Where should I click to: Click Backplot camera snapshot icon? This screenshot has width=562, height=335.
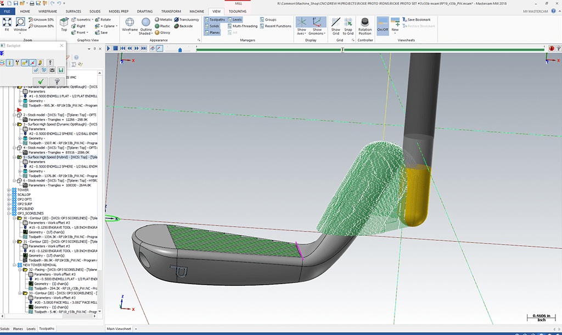point(52,70)
